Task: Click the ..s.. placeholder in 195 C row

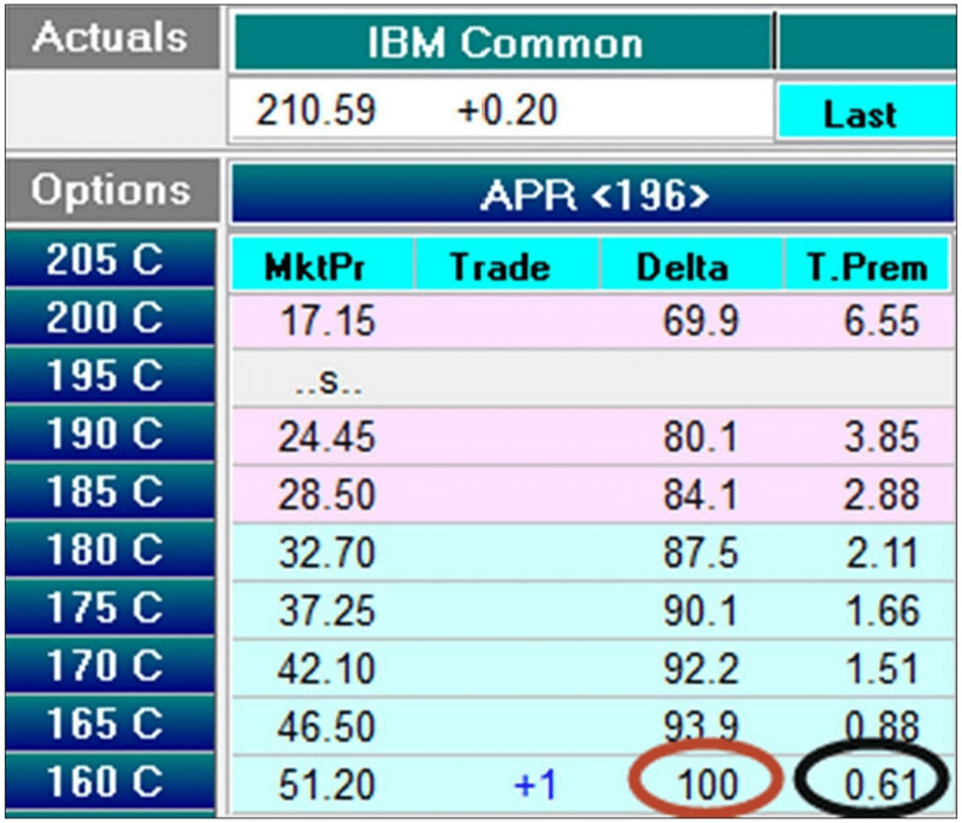Action: (x=328, y=382)
